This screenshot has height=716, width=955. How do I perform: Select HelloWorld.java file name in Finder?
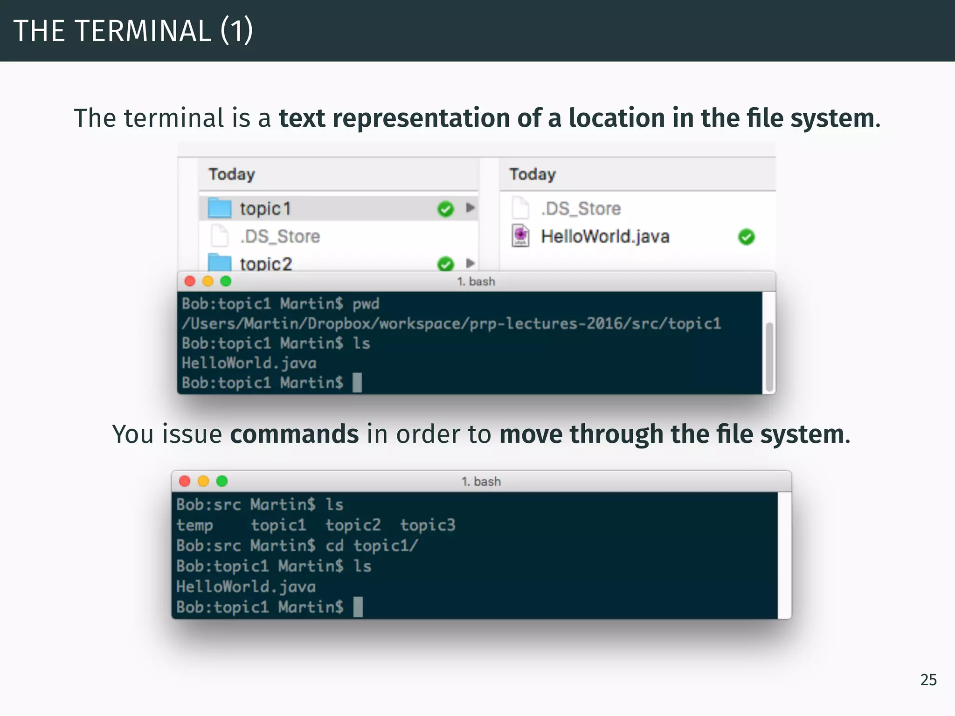point(605,236)
